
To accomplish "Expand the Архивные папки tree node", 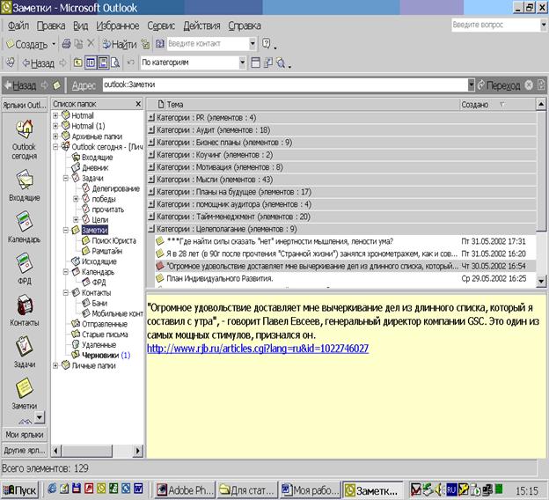I will tap(55, 136).
